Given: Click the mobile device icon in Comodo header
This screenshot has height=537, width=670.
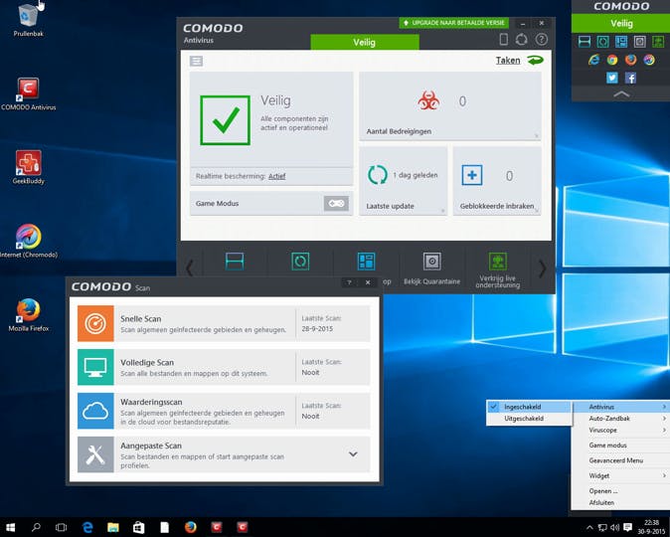Looking at the screenshot, I should pyautogui.click(x=504, y=40).
